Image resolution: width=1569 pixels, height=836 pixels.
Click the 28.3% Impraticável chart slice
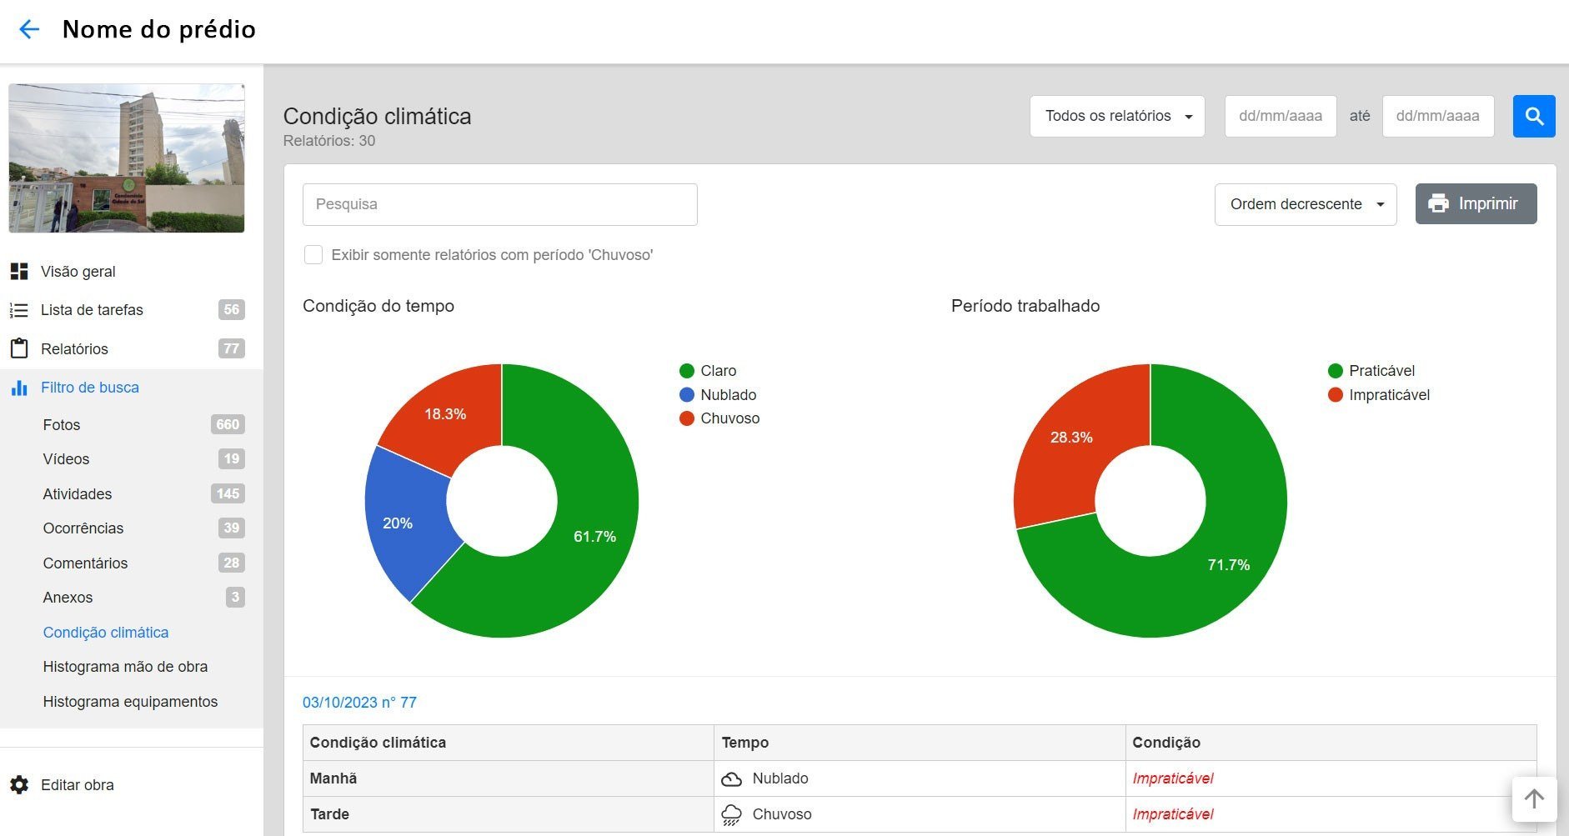pos(1071,437)
